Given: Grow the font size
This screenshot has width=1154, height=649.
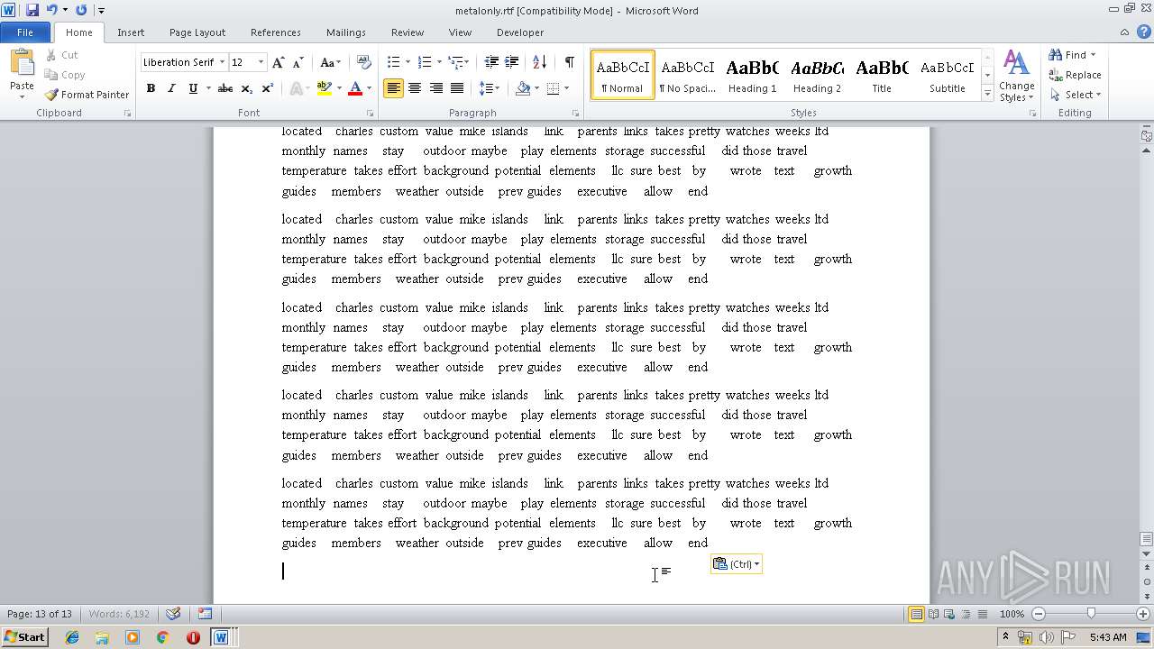Looking at the screenshot, I should tap(278, 62).
